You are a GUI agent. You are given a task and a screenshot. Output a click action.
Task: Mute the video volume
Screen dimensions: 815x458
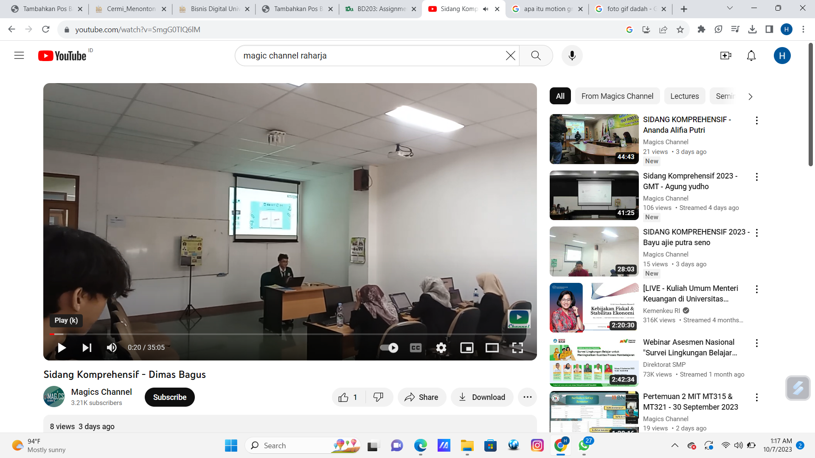point(112,348)
